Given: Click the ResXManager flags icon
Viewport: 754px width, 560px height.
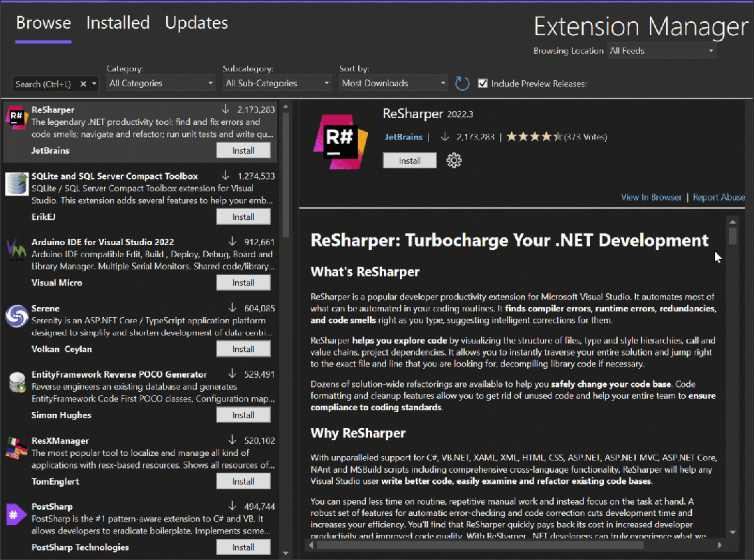Looking at the screenshot, I should (16, 448).
